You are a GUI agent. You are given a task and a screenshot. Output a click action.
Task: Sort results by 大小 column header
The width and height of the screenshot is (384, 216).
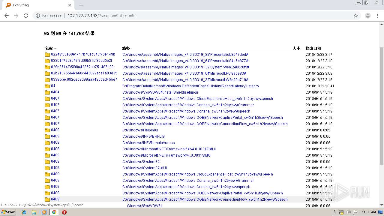(296, 48)
